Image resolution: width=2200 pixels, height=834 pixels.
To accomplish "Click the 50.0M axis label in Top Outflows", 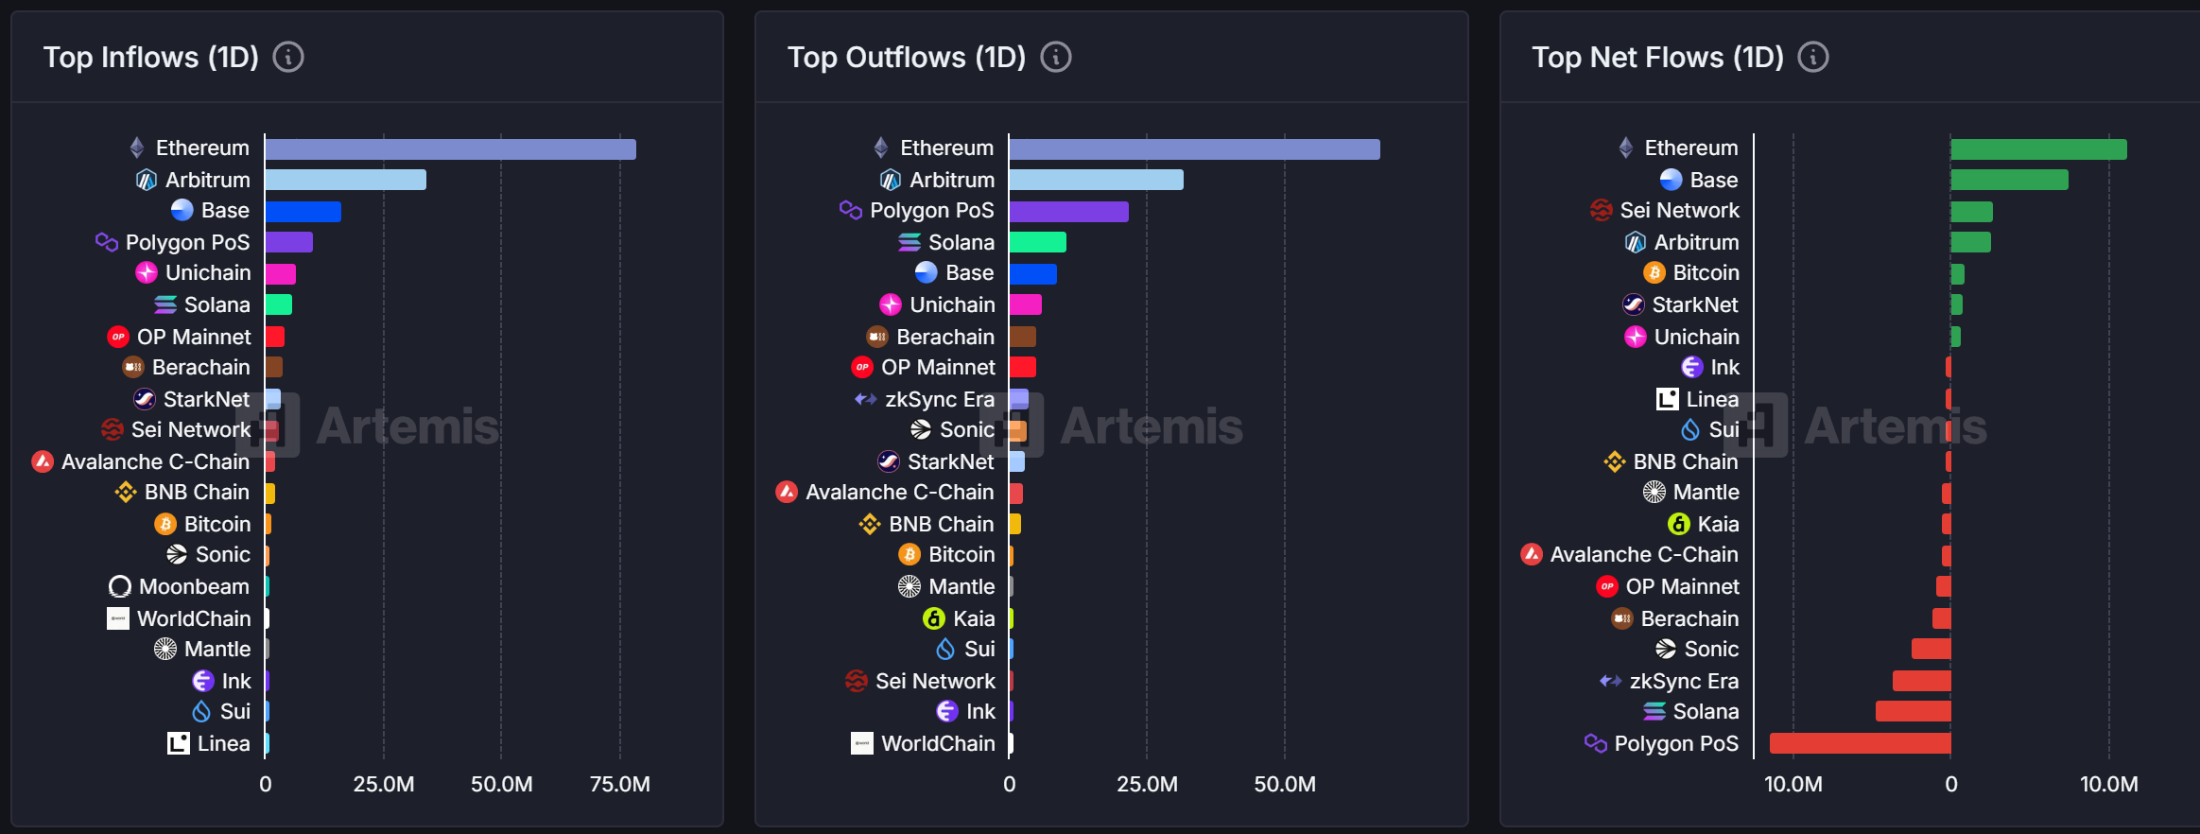I will (1285, 784).
